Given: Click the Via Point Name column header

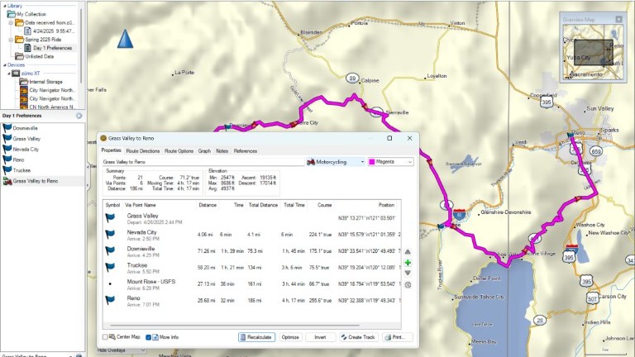Looking at the screenshot, I should [x=140, y=205].
